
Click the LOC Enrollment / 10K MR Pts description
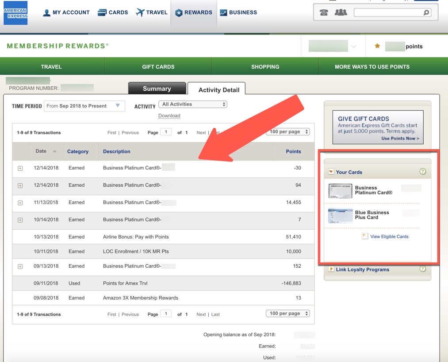(x=136, y=251)
